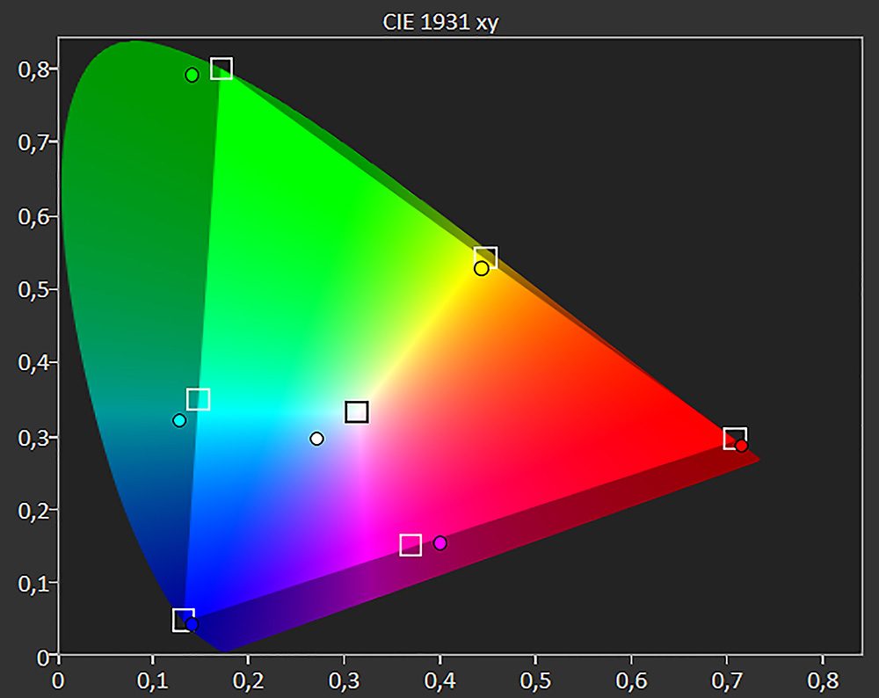Image resolution: width=879 pixels, height=698 pixels.
Task: Click the cyan target square marker
Action: (x=199, y=399)
